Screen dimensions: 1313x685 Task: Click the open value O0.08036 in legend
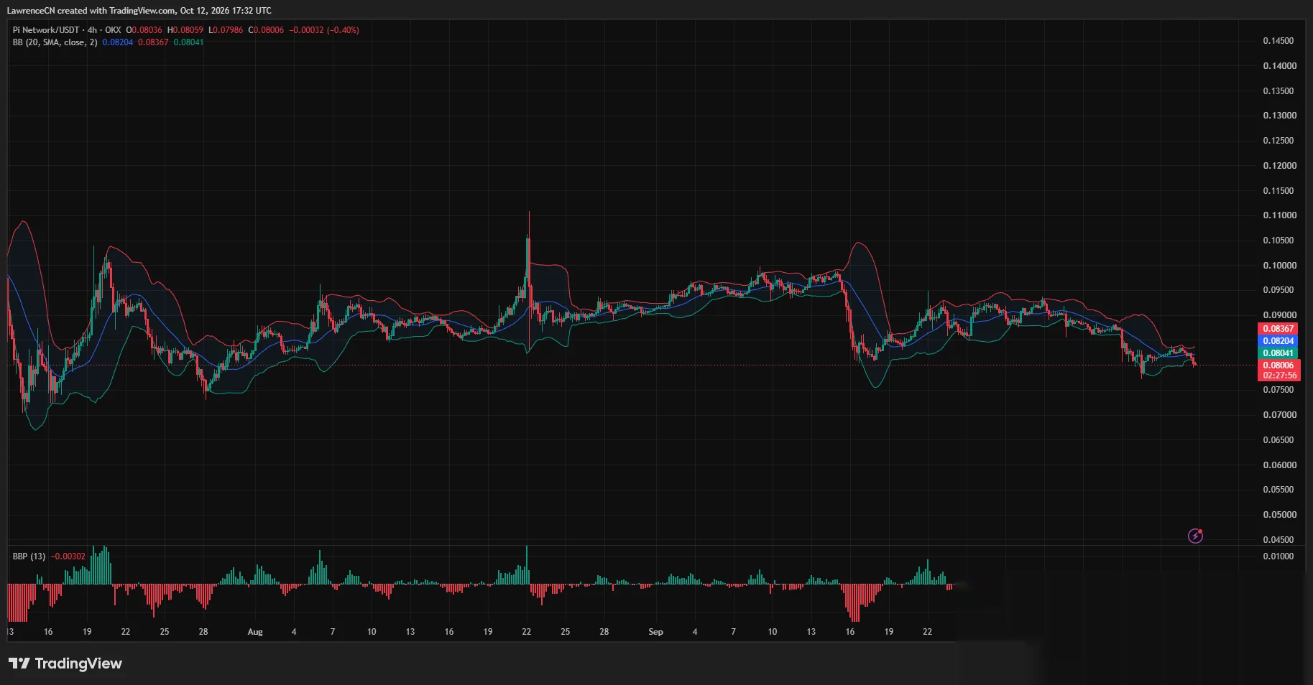(144, 30)
